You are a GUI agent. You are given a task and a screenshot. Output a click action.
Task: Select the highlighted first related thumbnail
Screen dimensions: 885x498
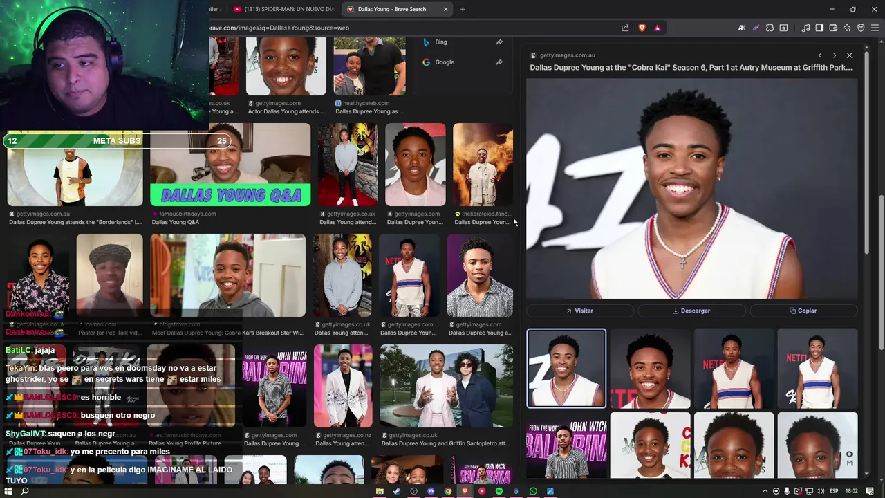pos(566,369)
